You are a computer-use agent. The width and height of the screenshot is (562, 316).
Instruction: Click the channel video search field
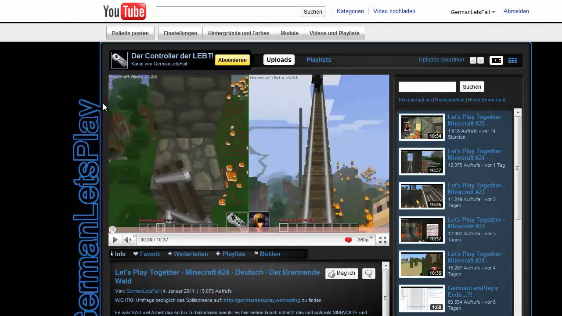(x=427, y=86)
